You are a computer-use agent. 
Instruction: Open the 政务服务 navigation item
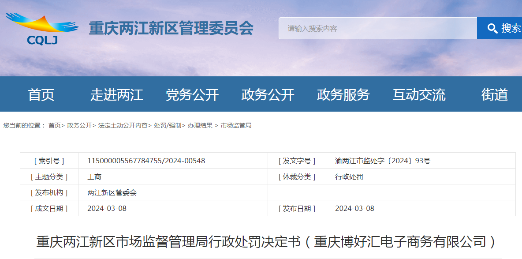pyautogui.click(x=343, y=95)
